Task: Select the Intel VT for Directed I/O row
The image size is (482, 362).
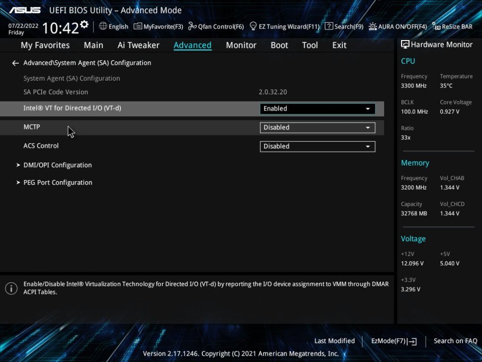Action: (x=192, y=109)
